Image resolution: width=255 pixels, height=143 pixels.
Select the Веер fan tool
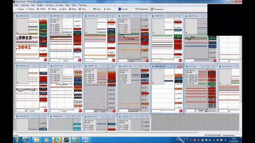pyautogui.click(x=73, y=9)
